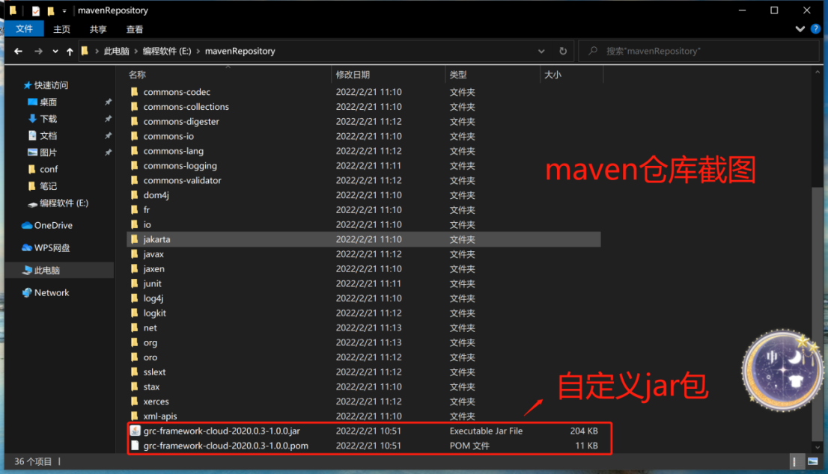The width and height of the screenshot is (828, 474).
Task: Open the 文件 menu tab
Action: 24,29
